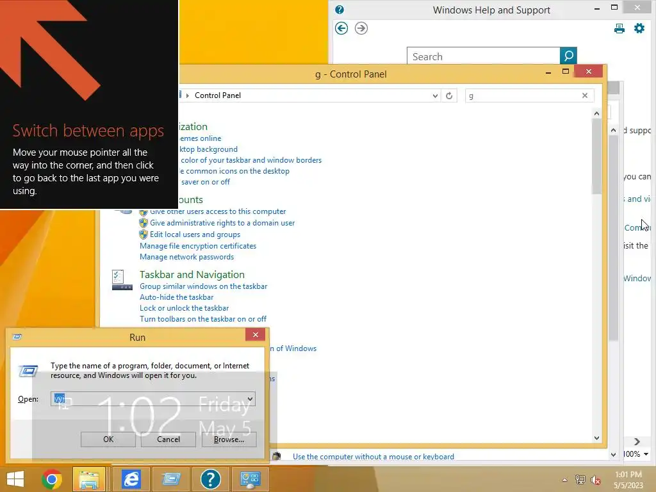Open Group similar windows on the taskbar
The width and height of the screenshot is (656, 492).
(x=203, y=286)
